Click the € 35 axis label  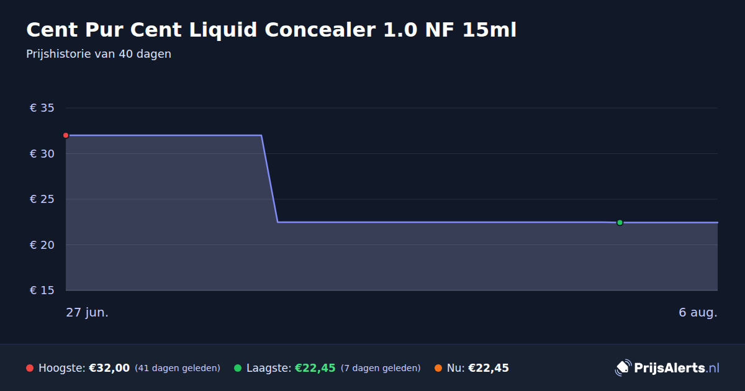click(x=42, y=108)
